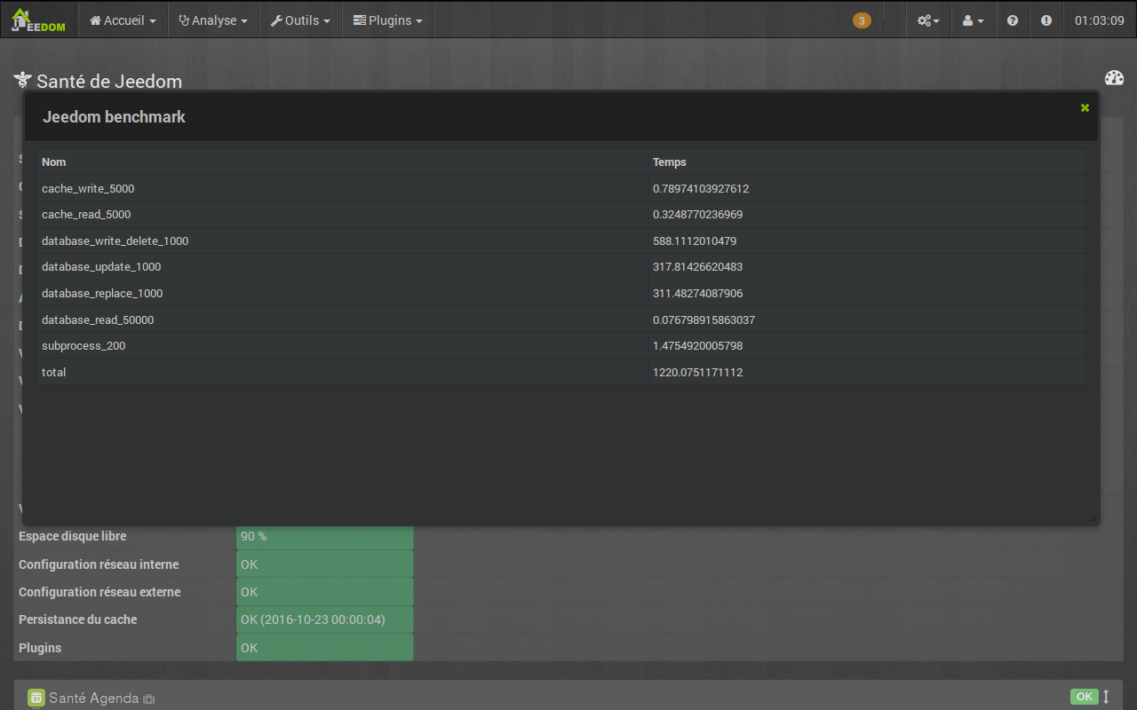1137x710 pixels.
Task: Click the Persistance du cache label
Action: tap(78, 619)
